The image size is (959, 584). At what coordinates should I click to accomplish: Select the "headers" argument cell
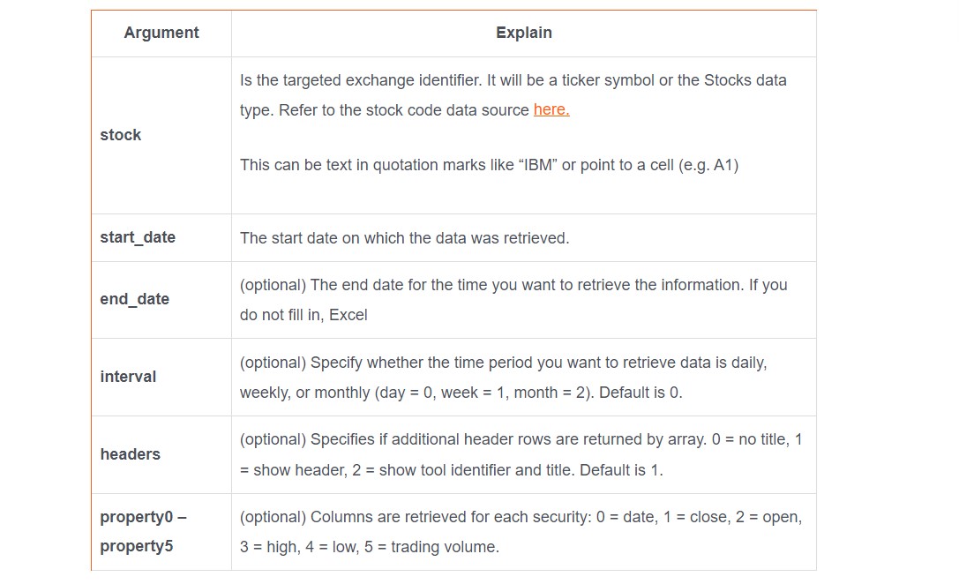(161, 454)
